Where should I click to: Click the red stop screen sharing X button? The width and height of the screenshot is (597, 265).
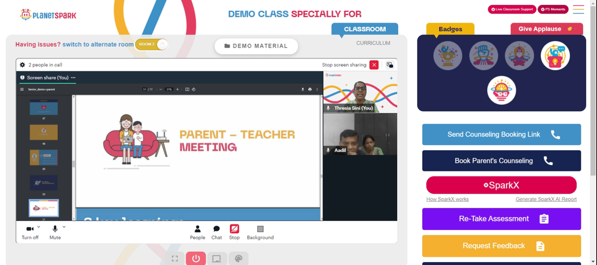coord(374,65)
